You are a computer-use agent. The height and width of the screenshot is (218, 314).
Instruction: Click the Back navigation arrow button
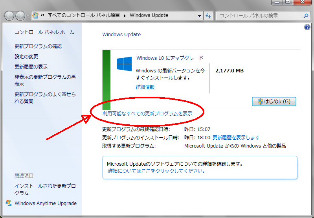(x=9, y=16)
